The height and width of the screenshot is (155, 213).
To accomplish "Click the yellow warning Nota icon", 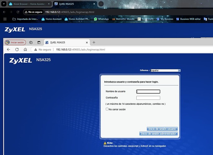I will coord(105,143).
